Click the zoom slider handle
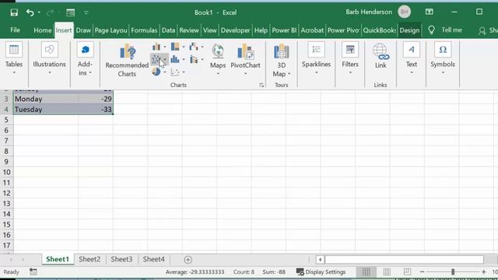This screenshot has width=498, height=280. pyautogui.click(x=453, y=271)
